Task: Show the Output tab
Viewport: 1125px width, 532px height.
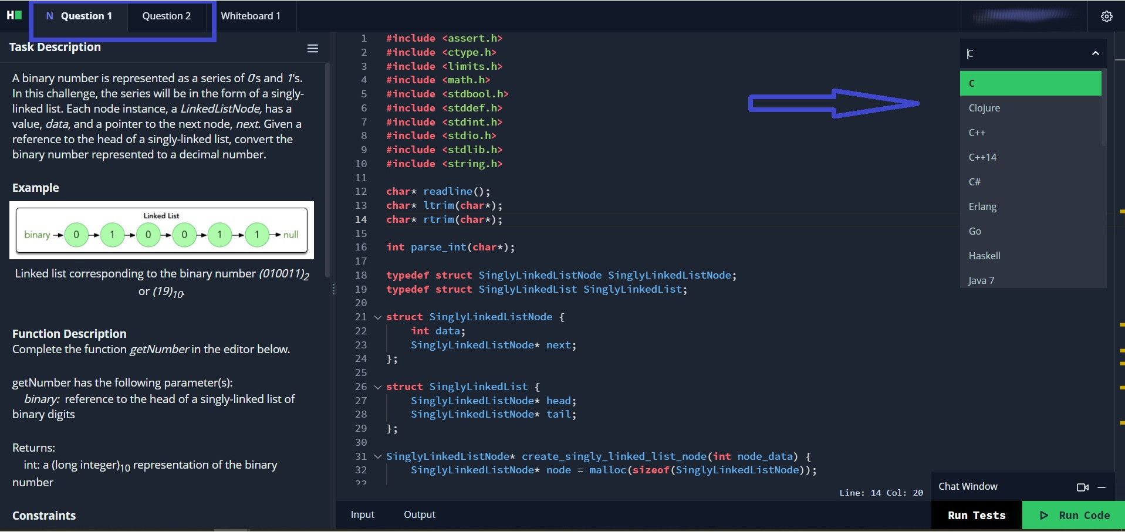Action: point(419,514)
